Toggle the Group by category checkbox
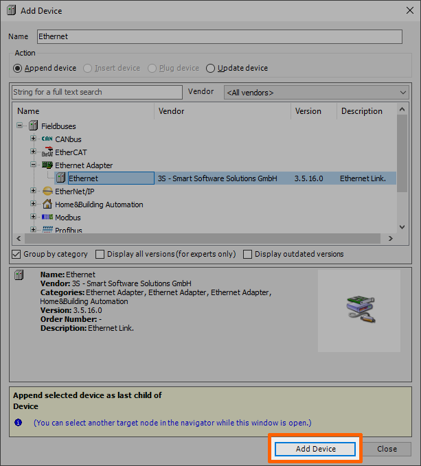Screen dimensions: 421x466 [17, 254]
